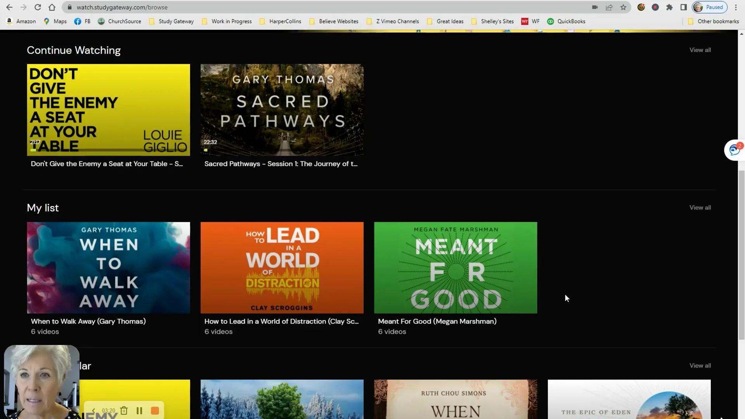Screen dimensions: 745x419
Task: Open Sacred Pathways video thumbnail
Action: [282, 110]
